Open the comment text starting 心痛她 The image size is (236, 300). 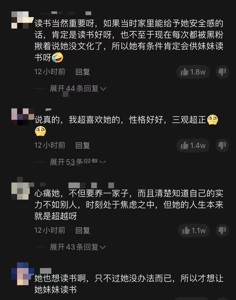pos(129,205)
